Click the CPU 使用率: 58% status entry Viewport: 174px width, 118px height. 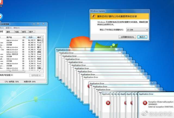point(12,82)
